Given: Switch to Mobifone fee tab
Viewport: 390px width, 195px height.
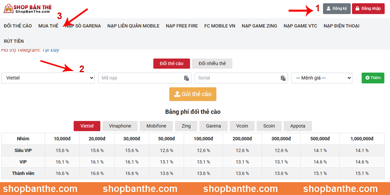Looking at the screenshot, I should (x=156, y=126).
